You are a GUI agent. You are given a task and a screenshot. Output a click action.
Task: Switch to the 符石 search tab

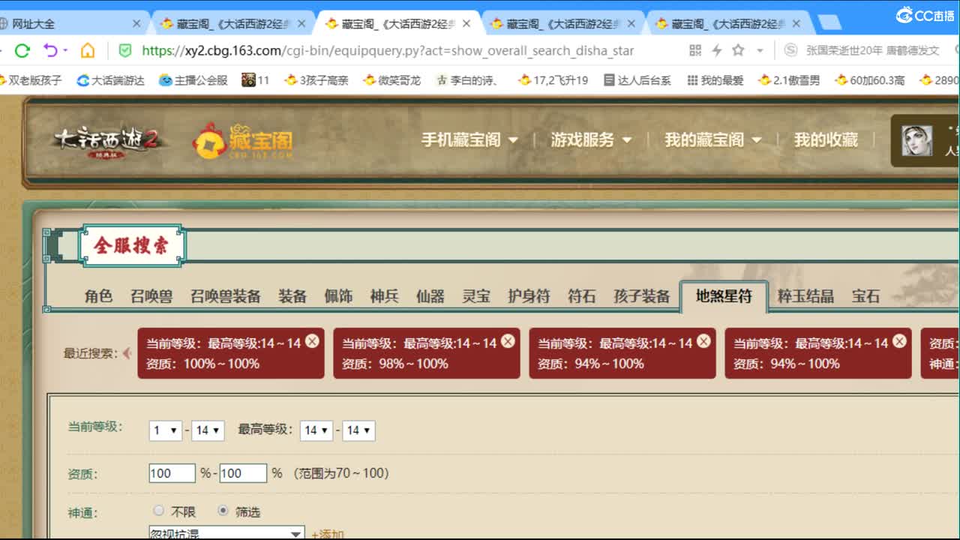click(x=581, y=296)
